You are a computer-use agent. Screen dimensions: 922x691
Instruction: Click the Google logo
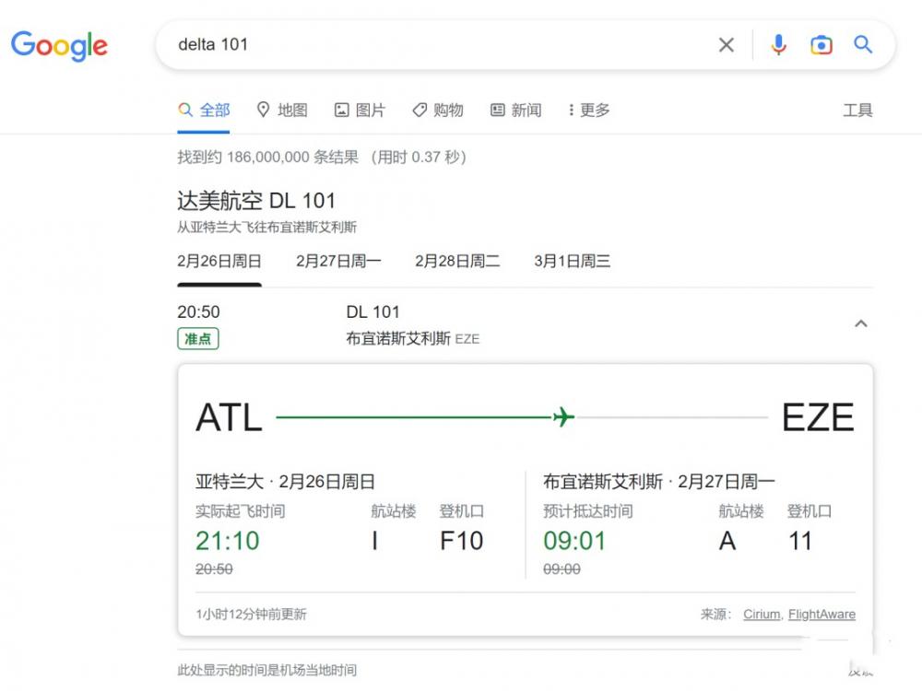59,45
